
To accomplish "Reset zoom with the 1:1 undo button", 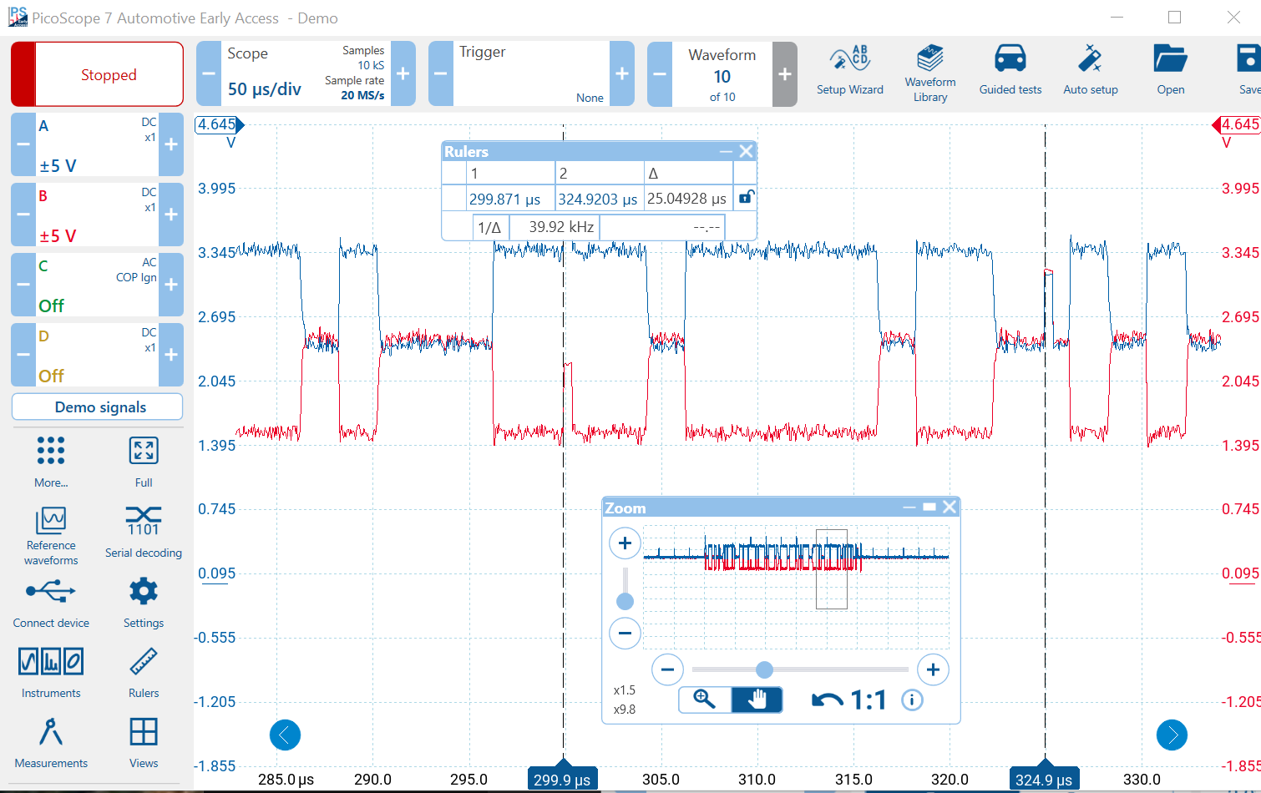I will click(x=848, y=700).
